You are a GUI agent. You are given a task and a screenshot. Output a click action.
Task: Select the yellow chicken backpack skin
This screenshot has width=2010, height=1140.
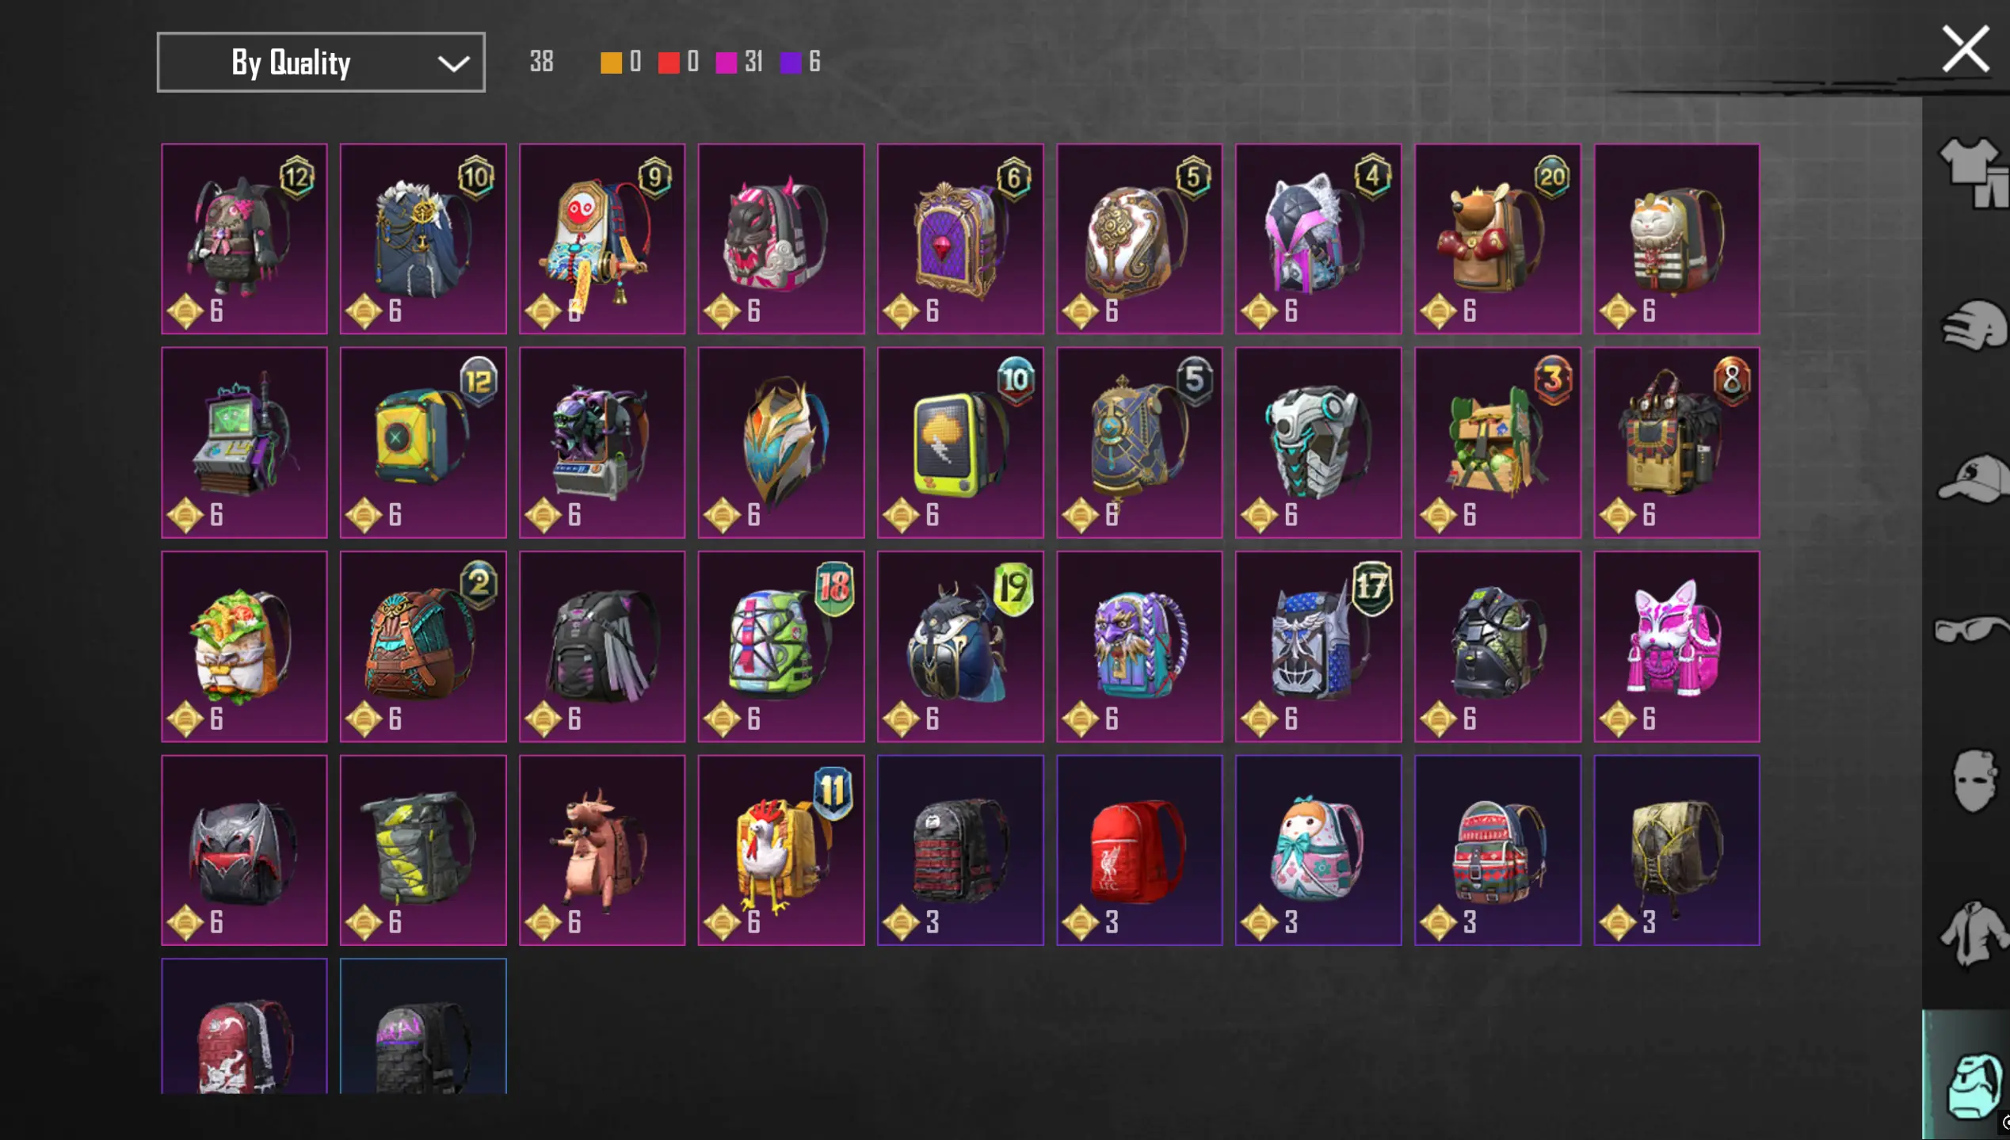click(781, 850)
